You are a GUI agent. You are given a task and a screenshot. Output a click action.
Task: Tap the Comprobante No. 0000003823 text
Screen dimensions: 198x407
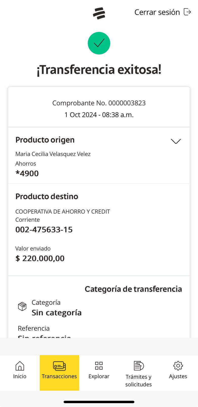[99, 103]
